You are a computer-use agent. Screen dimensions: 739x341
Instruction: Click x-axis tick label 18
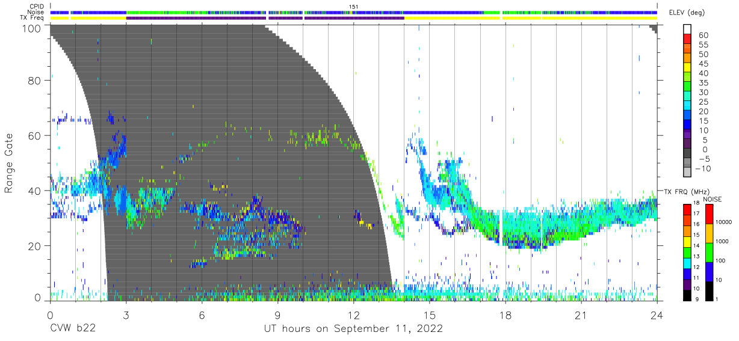coord(506,315)
